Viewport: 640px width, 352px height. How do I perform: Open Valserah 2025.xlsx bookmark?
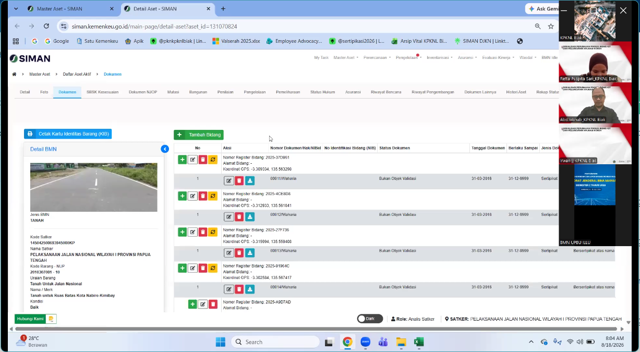[236, 41]
